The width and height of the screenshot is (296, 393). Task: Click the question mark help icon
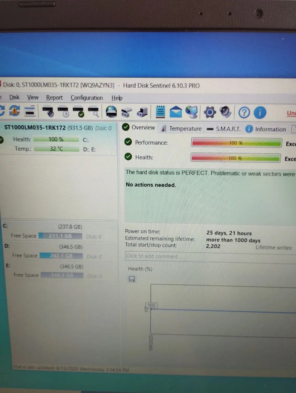[244, 113]
